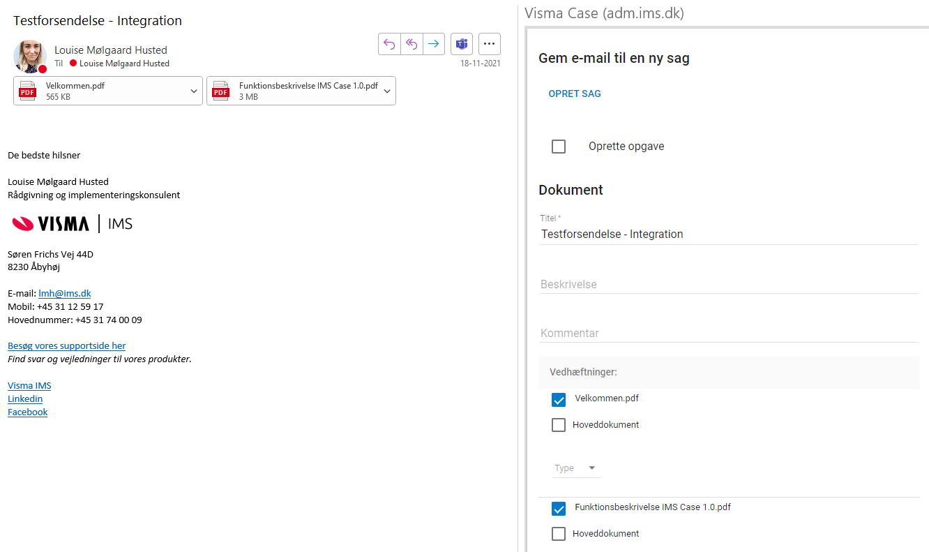
Task: Click the Funktionsbeskrivelse PDF file icon
Action: 220,91
